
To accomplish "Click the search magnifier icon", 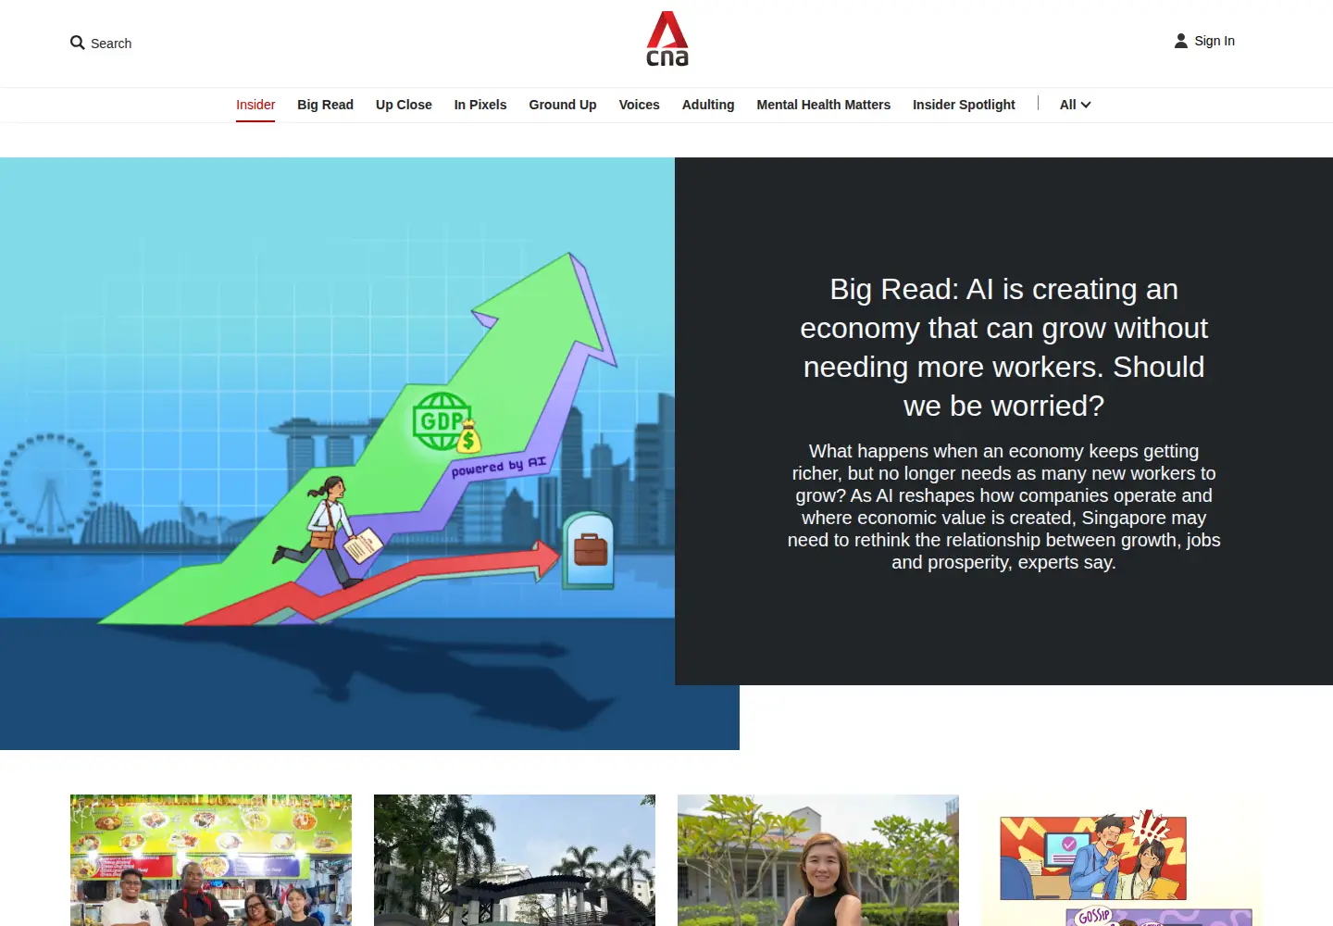I will point(78,43).
